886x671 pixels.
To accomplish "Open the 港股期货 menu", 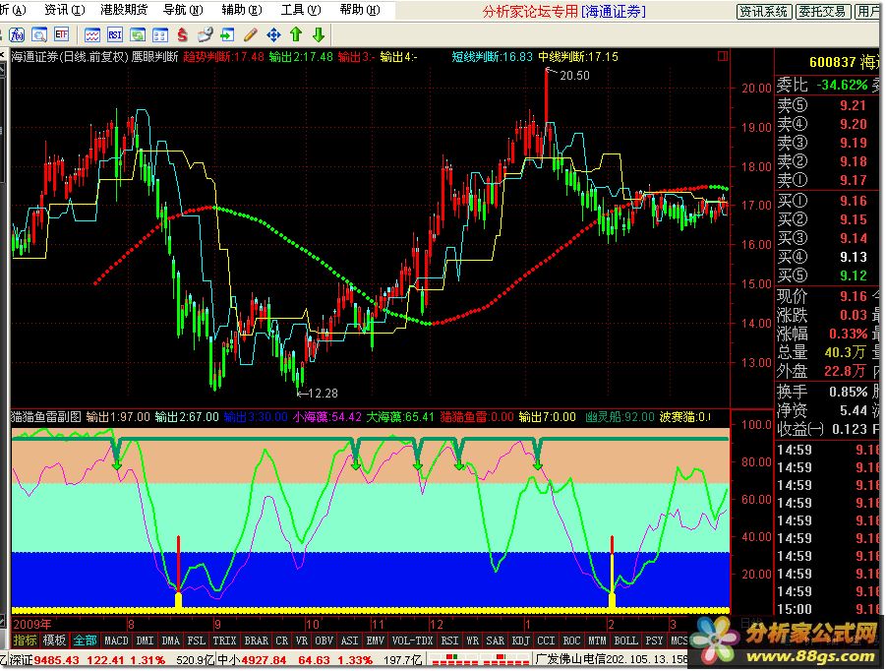I will (x=123, y=10).
